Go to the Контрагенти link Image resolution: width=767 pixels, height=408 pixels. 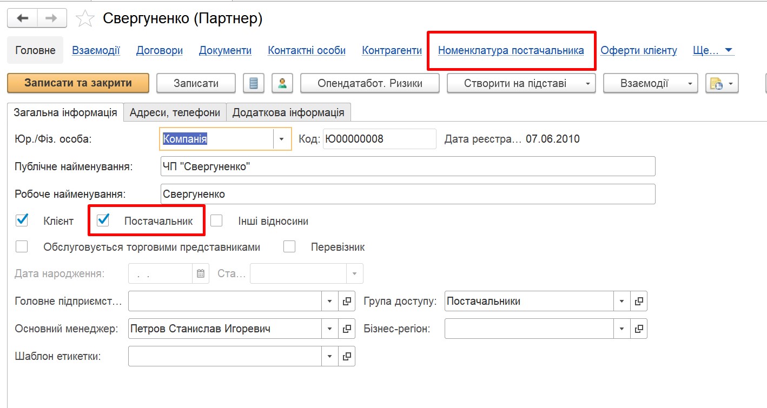[x=392, y=50]
